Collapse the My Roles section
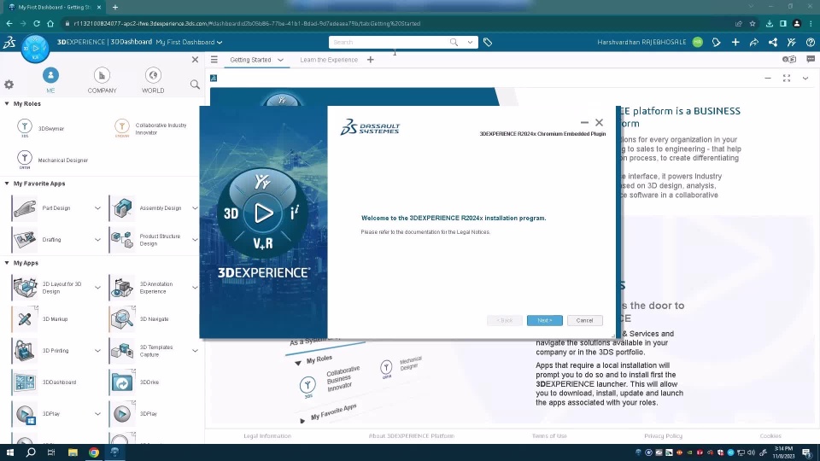This screenshot has height=461, width=820. 7,103
